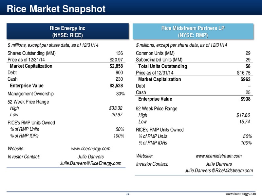The height and width of the screenshot is (196, 262).
Task: Click the Julie.Danvers@RiceEnergy.com email address
Action: pos(91,163)
